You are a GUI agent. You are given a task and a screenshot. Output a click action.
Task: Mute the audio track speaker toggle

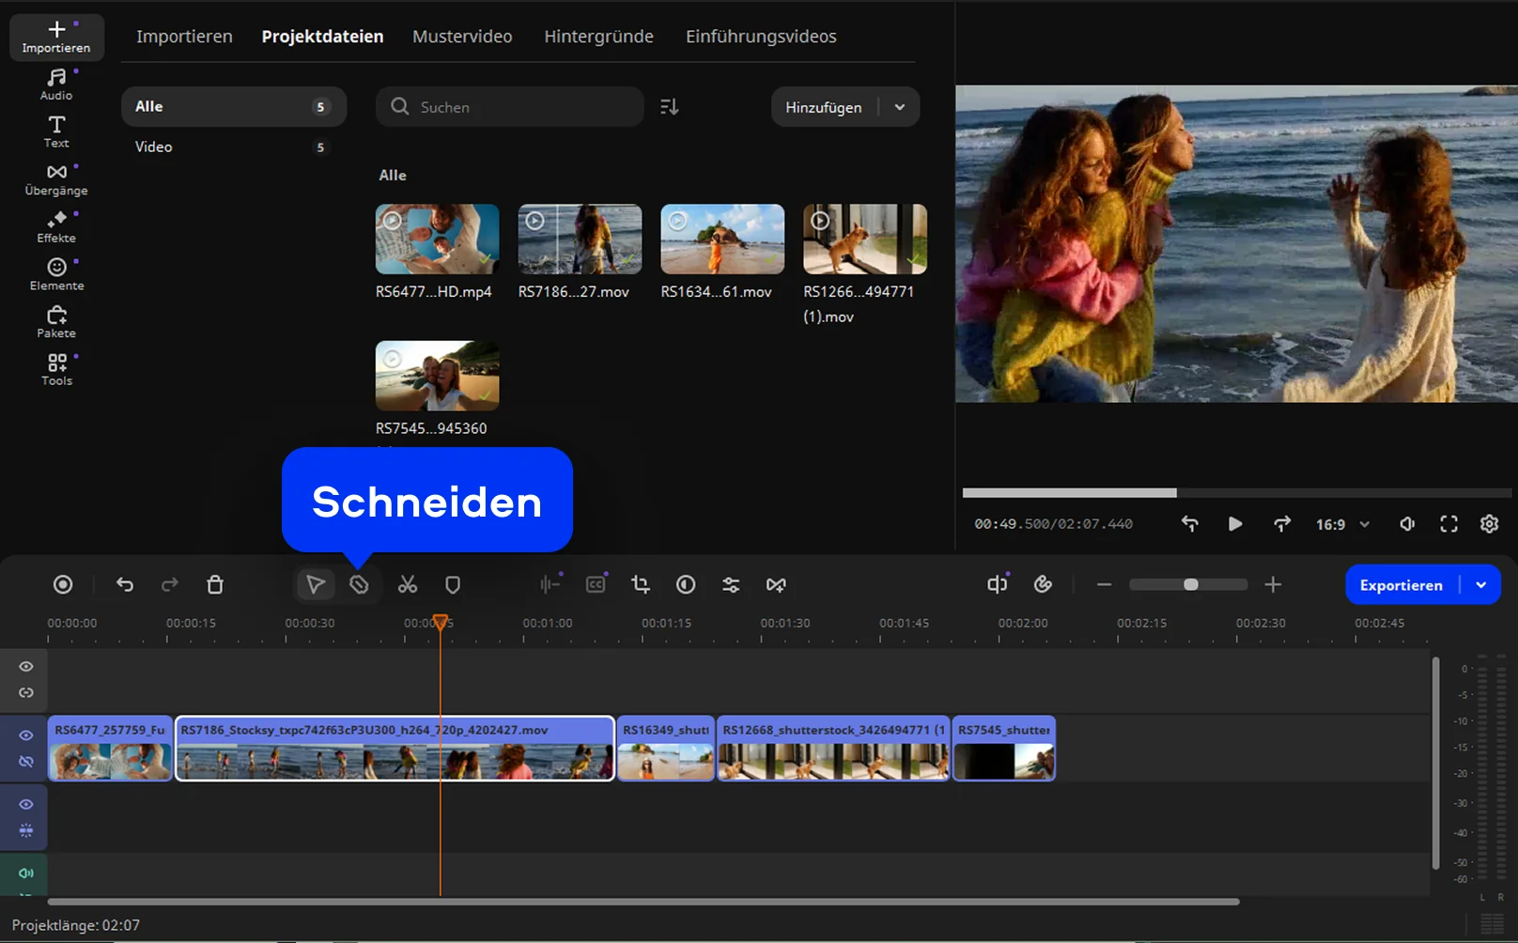(26, 873)
